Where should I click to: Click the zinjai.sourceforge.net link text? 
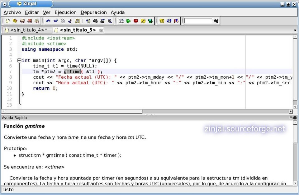pos(245,129)
